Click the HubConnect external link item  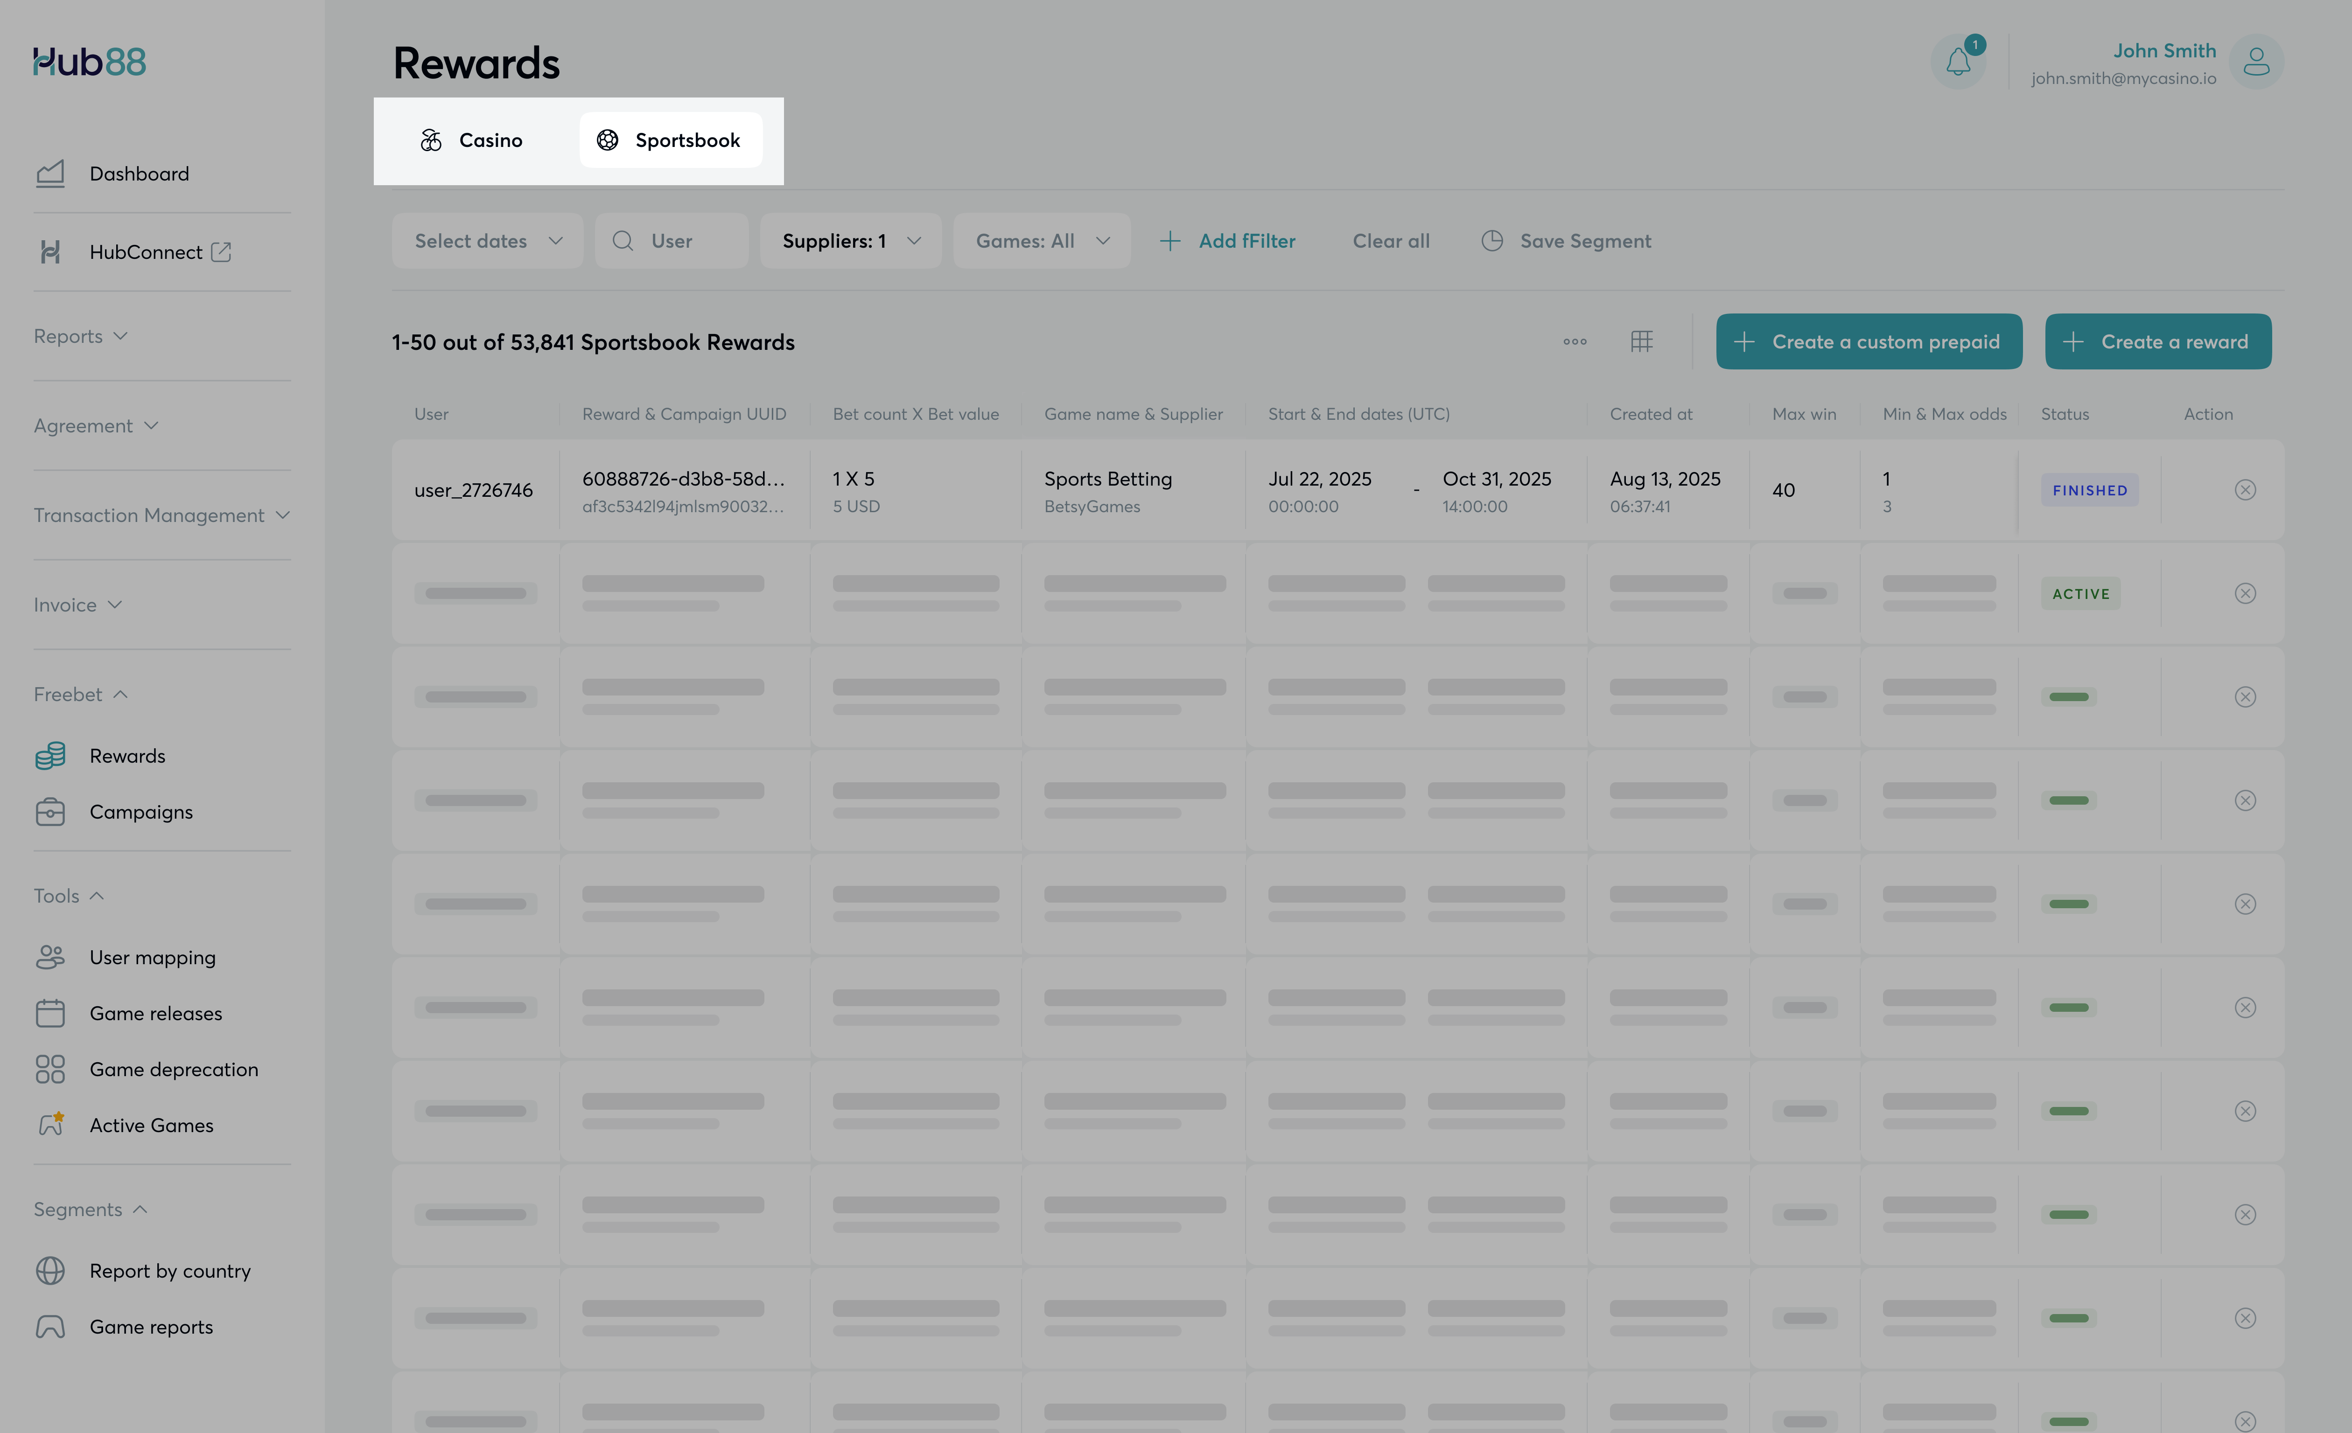pyautogui.click(x=146, y=252)
